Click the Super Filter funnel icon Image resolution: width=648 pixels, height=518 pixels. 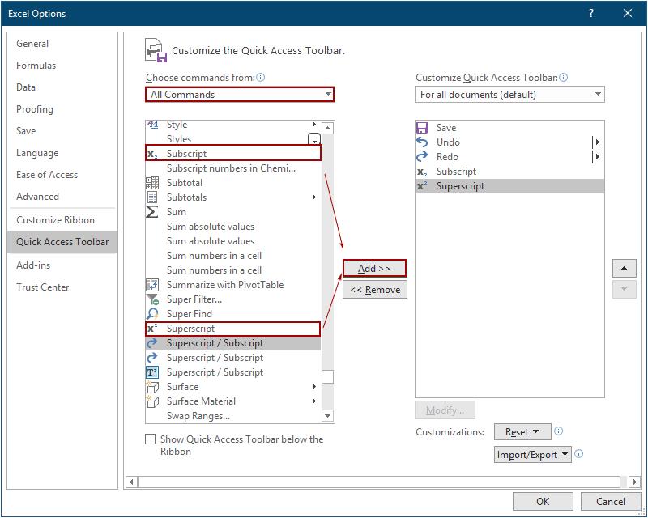(x=151, y=299)
